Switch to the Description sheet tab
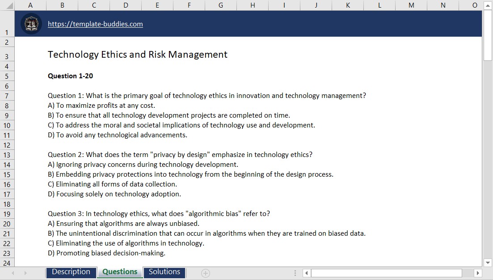 pyautogui.click(x=71, y=272)
